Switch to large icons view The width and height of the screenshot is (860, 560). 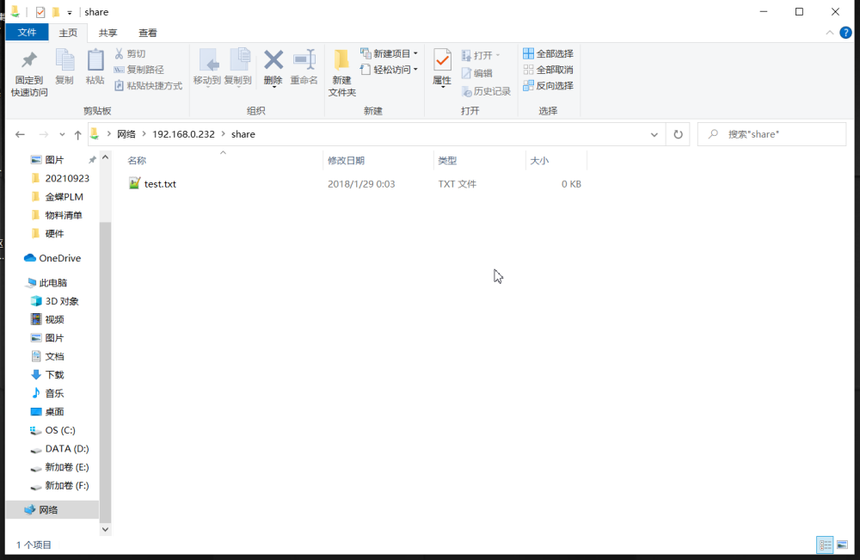pos(842,545)
